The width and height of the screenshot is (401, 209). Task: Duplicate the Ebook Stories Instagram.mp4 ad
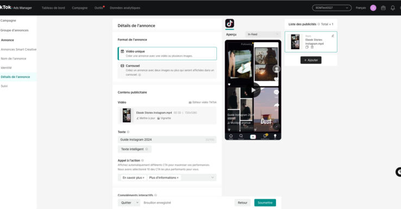[x=307, y=47]
